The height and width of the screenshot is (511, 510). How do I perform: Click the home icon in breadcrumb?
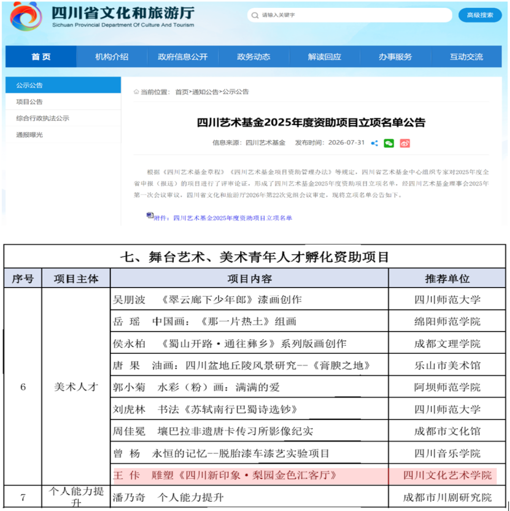click(137, 92)
